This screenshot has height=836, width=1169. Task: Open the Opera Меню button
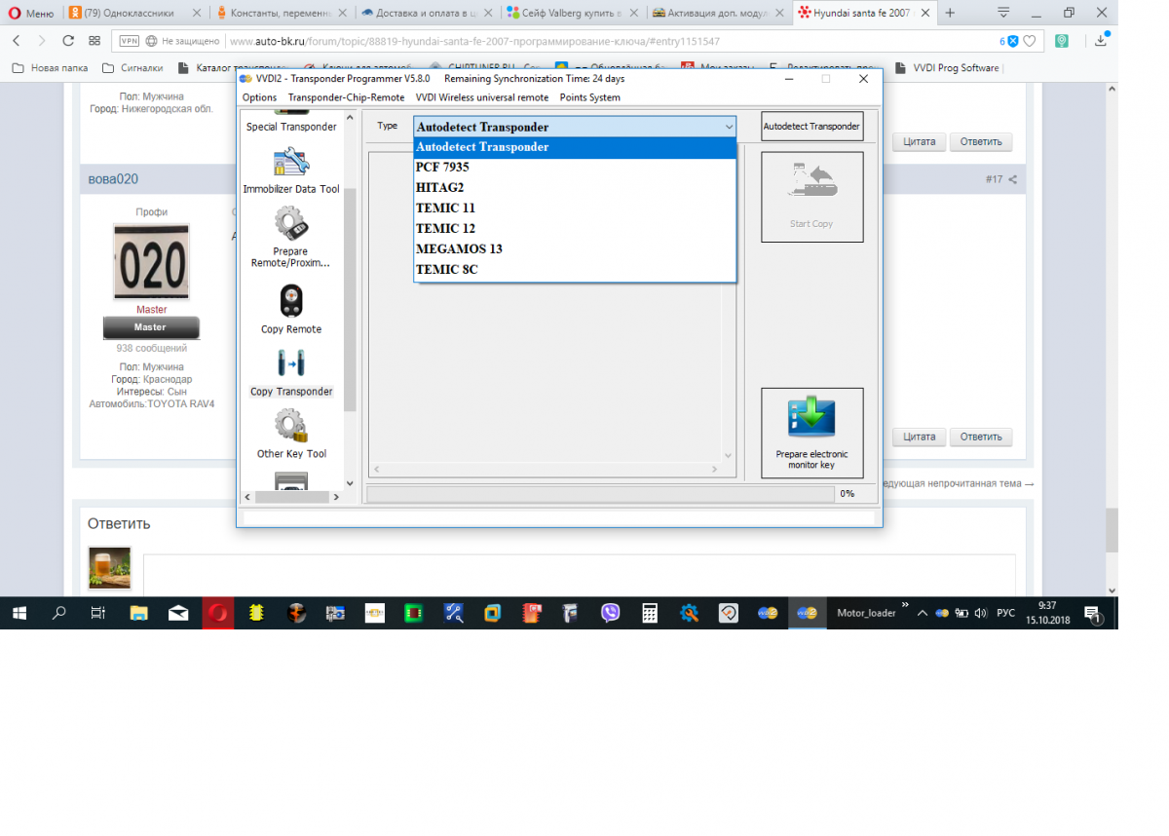[x=31, y=14]
